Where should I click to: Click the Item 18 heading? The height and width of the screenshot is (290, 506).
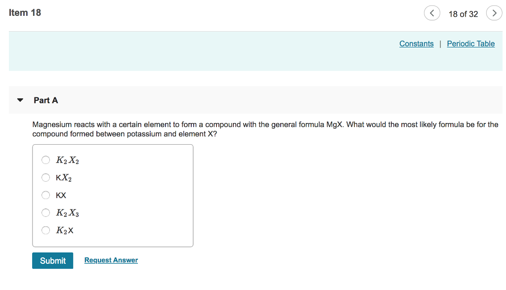(x=25, y=12)
